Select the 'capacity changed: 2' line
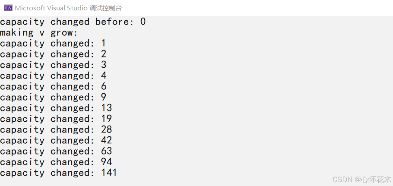 click(53, 54)
